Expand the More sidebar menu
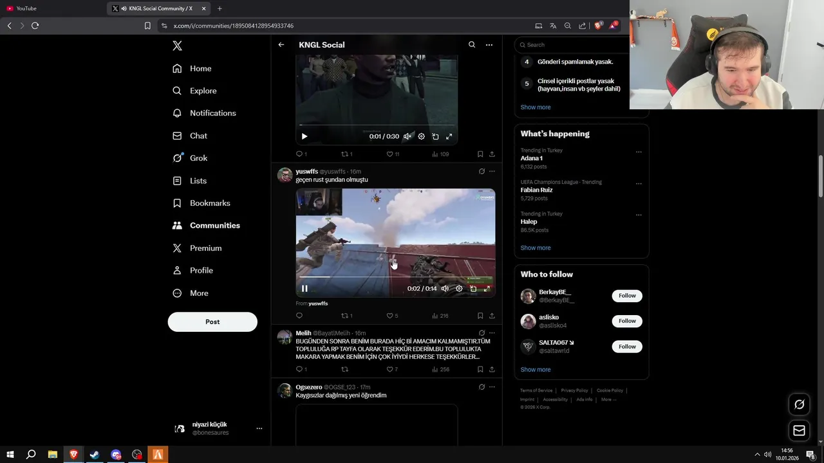 coord(191,293)
